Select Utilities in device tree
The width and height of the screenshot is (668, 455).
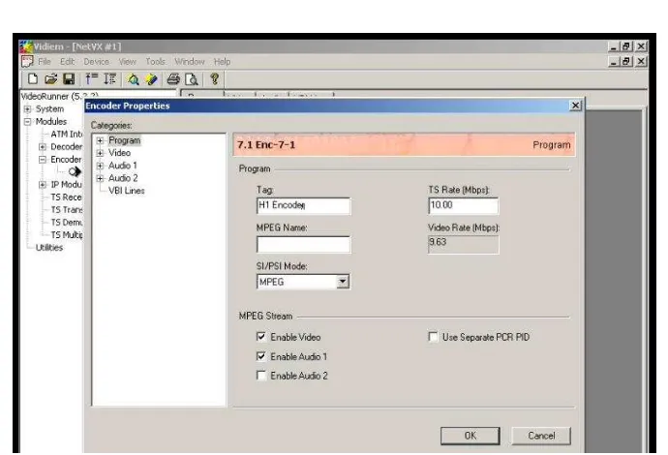pos(49,248)
